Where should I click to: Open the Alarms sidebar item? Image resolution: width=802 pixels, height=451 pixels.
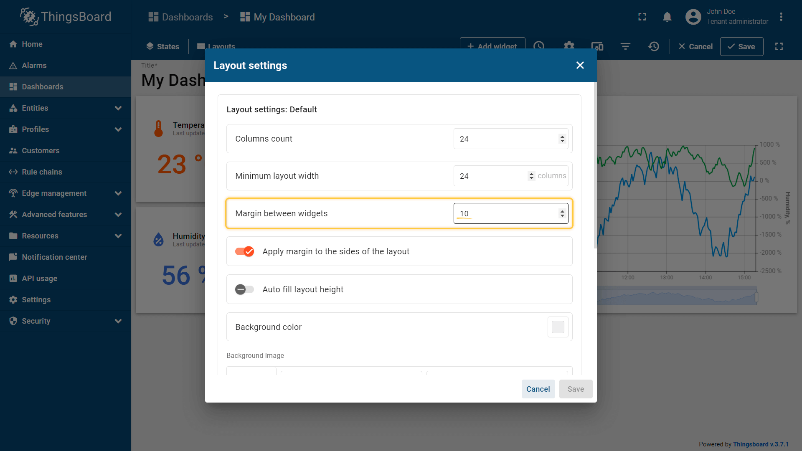point(34,66)
